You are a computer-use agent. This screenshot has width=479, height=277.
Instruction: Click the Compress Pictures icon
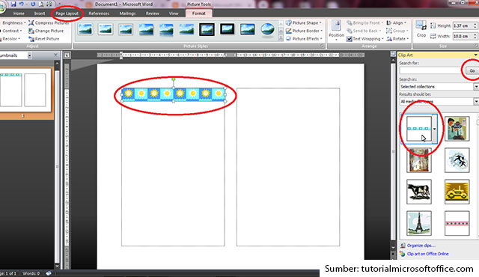tap(31, 23)
